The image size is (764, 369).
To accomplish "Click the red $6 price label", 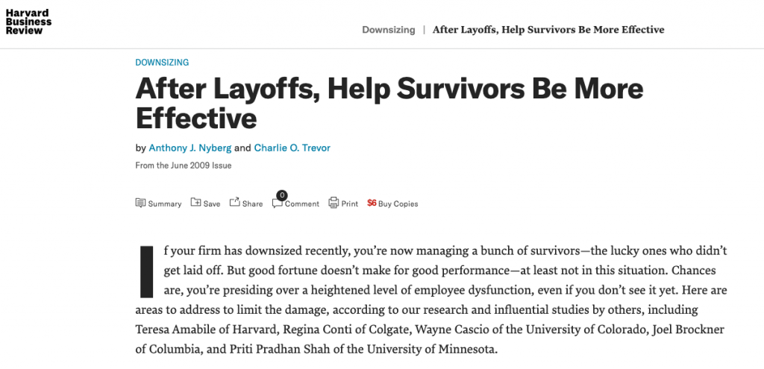I will [372, 203].
